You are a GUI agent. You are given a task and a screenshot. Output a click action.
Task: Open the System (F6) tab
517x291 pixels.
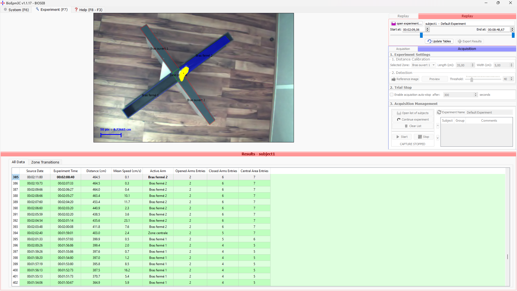16,10
